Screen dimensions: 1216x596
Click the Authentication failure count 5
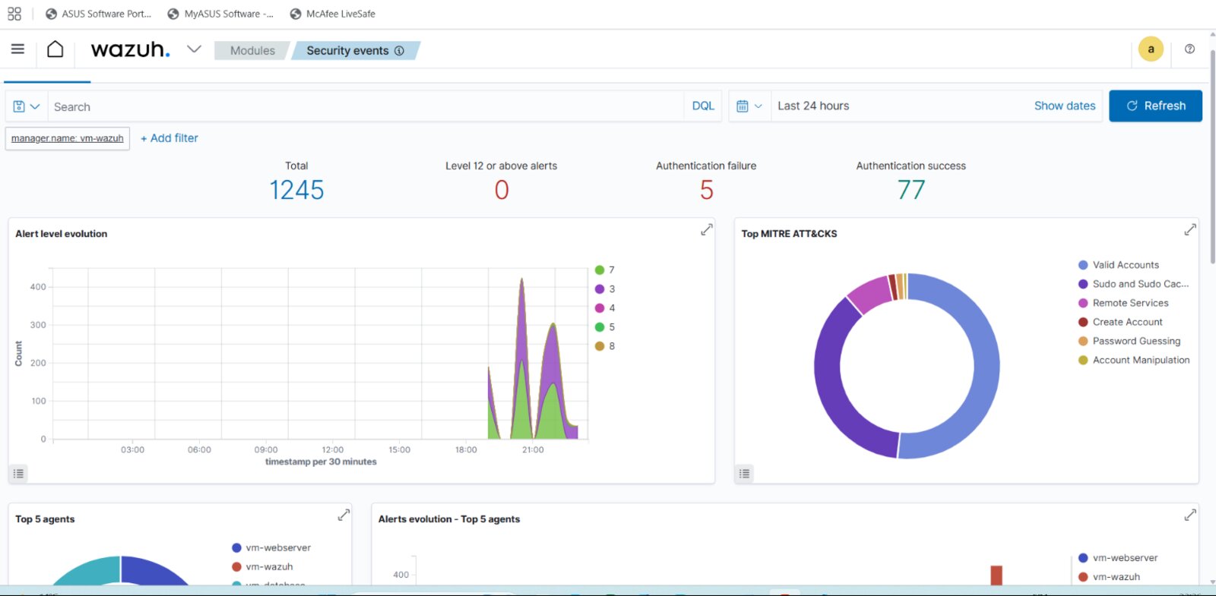point(707,190)
